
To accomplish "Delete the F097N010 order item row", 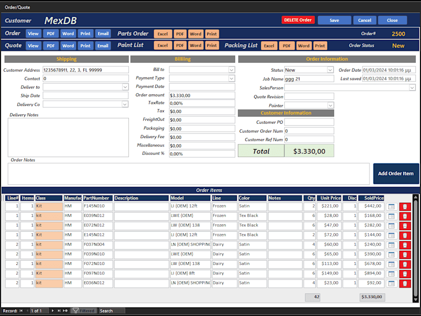I will pos(405,274).
